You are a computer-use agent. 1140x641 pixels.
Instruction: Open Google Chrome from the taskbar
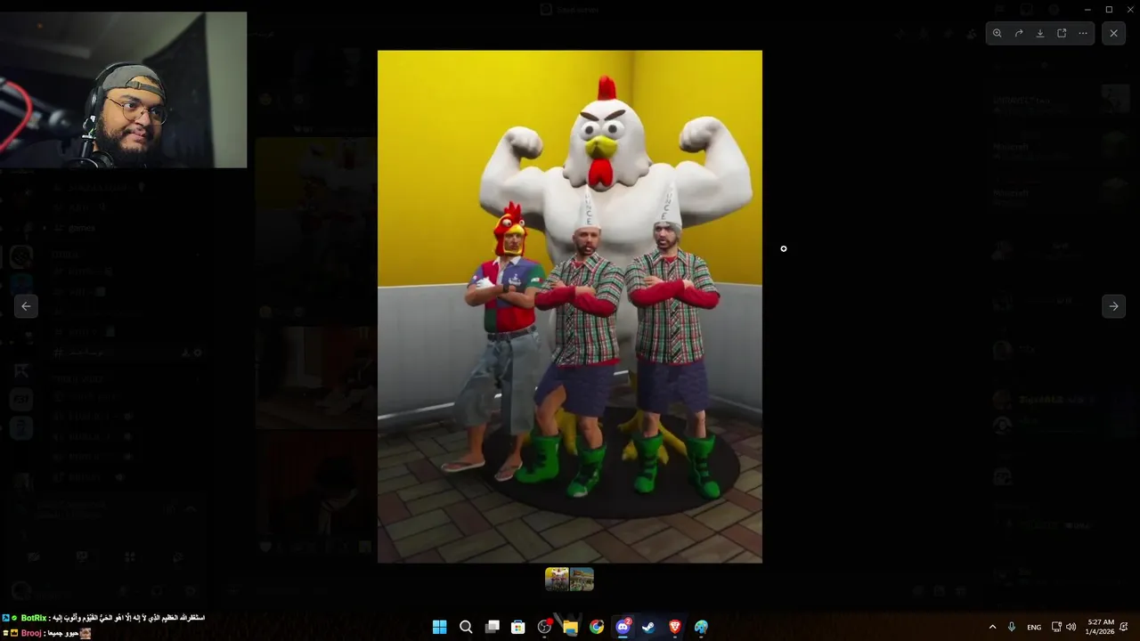pyautogui.click(x=597, y=627)
